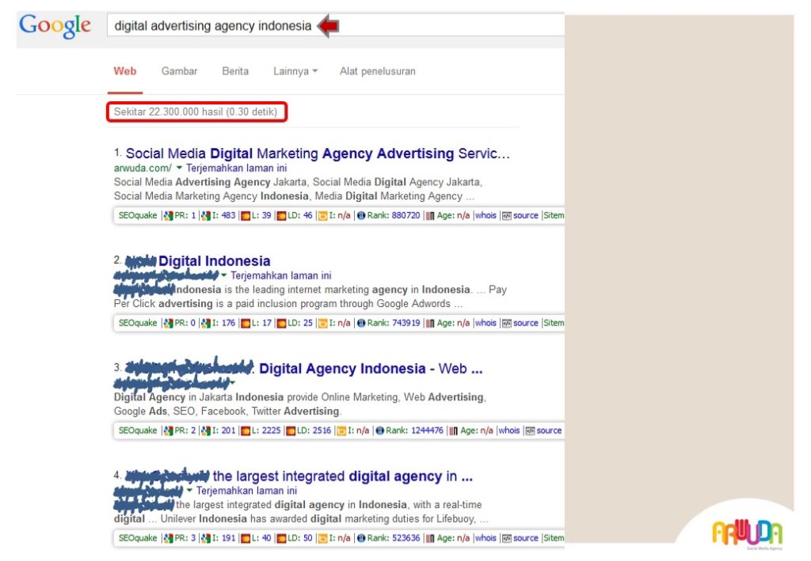Open the Social Media Digital Marketing Agency result
The image size is (811, 561).
point(318,154)
